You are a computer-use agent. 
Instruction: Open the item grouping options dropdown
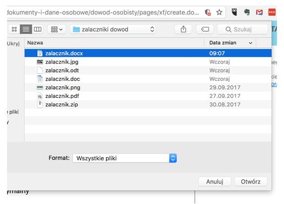coord(57,29)
